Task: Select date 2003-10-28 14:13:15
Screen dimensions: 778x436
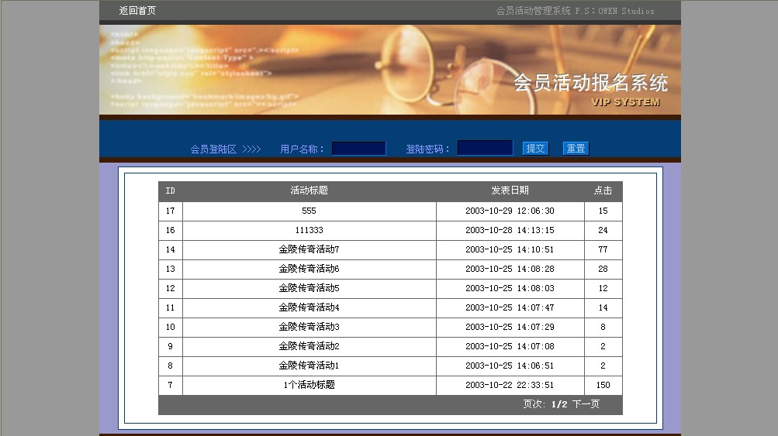Action: coord(510,230)
